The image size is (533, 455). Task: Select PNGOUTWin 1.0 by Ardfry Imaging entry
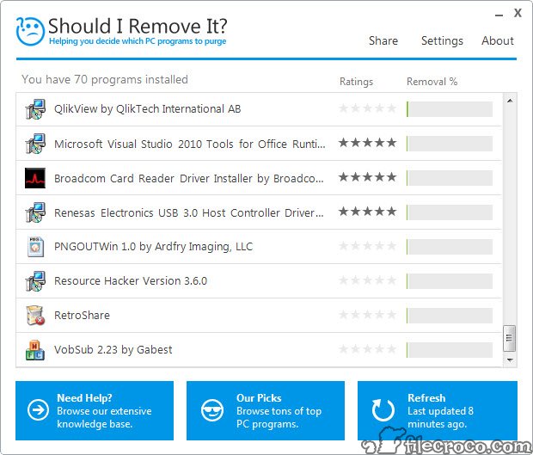(x=259, y=247)
